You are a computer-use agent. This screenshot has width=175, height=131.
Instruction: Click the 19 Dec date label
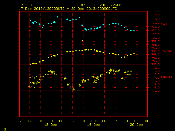94,125
